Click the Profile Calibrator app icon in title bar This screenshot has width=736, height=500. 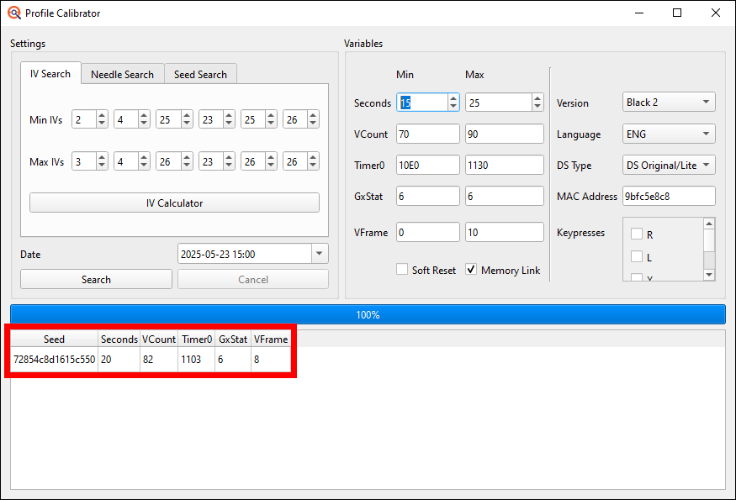[x=13, y=13]
